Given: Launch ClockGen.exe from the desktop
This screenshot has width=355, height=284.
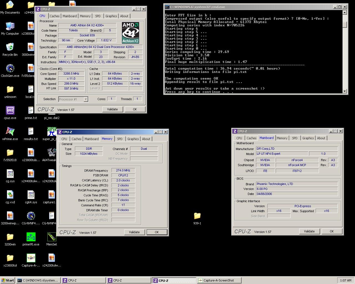Looking at the screenshot, I should tap(10, 71).
